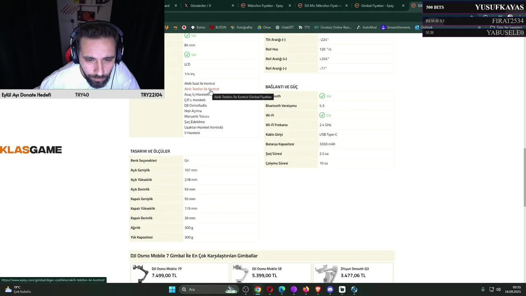
Task: Open the DJI Osmo Mobile 7P card
Action: tap(180, 273)
